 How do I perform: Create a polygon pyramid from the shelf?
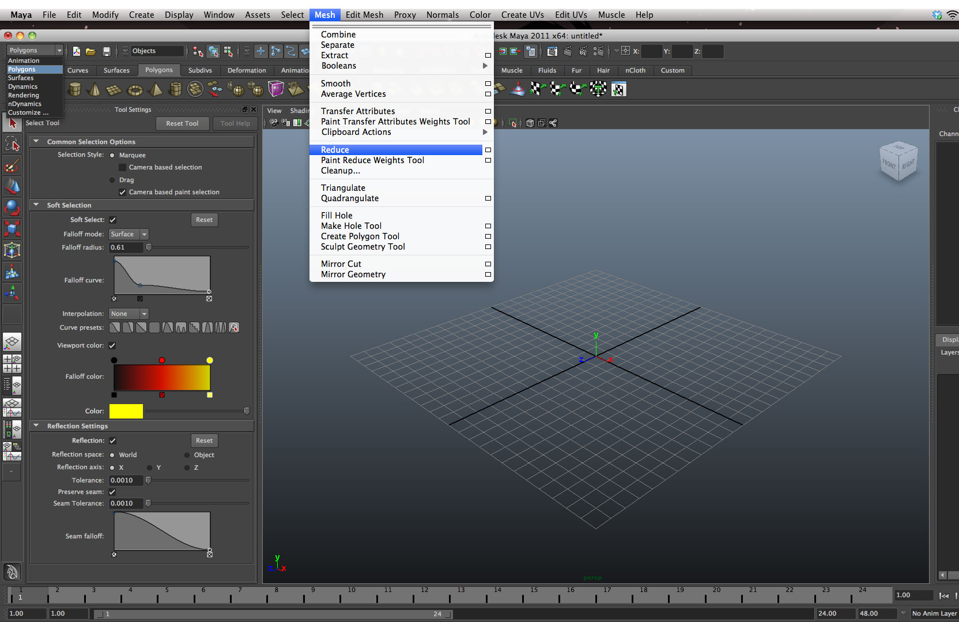click(x=156, y=89)
